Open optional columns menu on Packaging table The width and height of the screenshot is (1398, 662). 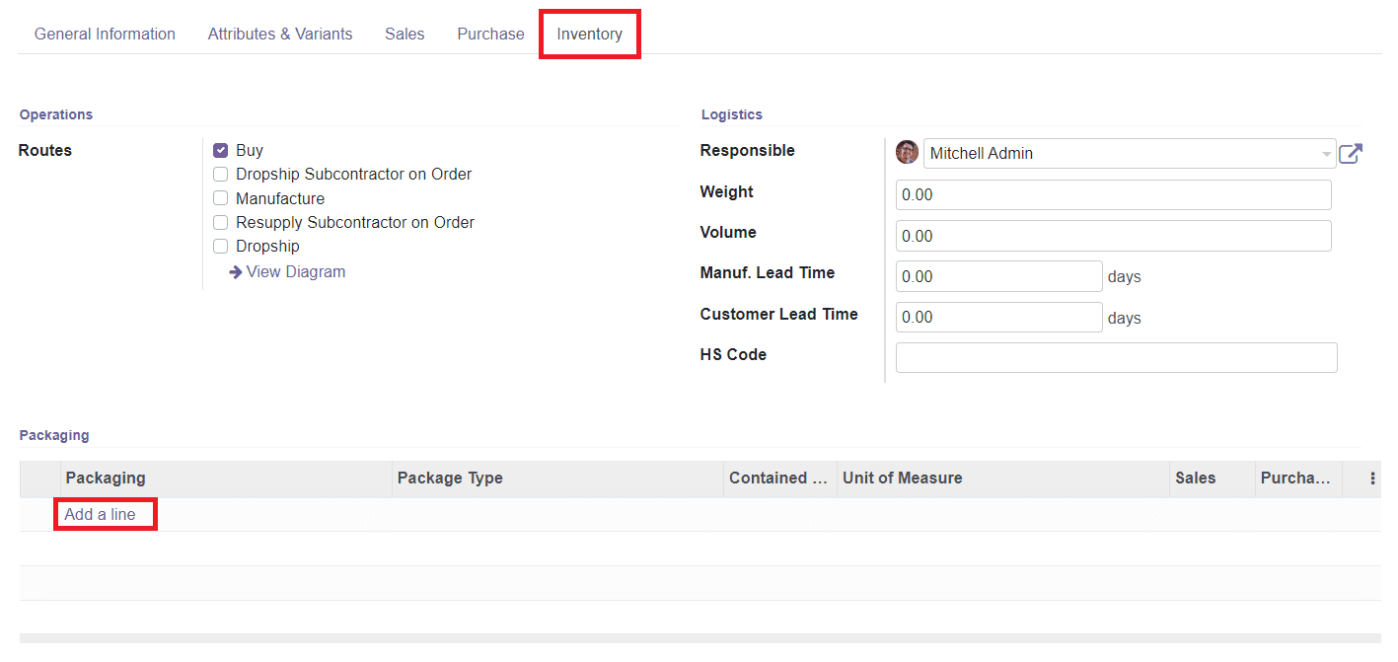click(1374, 478)
